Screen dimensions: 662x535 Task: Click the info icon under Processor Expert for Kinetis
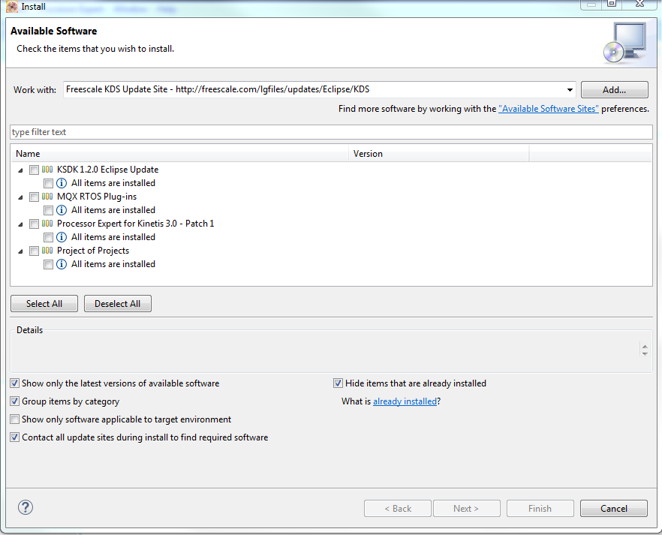point(62,237)
